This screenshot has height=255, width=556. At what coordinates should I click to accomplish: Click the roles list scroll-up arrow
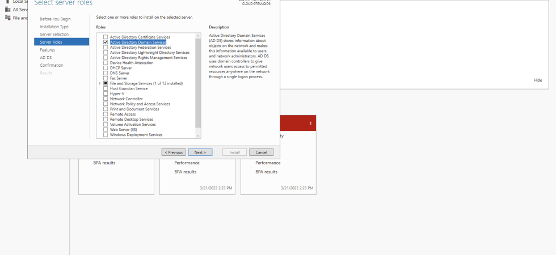tap(198, 36)
